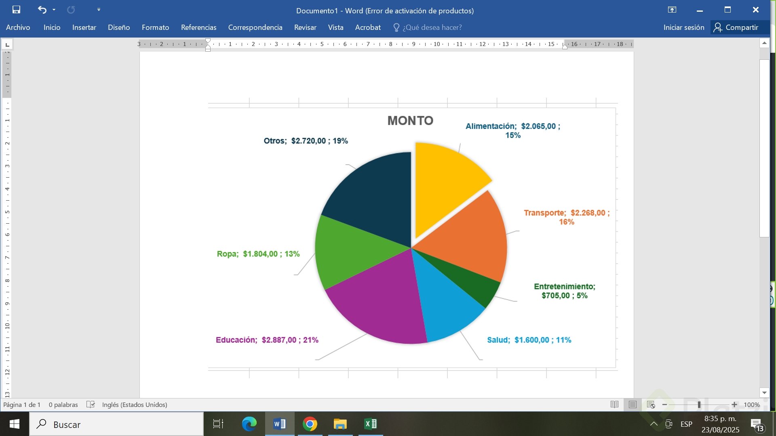
Task: Click the Redo repeat icon
Action: click(71, 10)
